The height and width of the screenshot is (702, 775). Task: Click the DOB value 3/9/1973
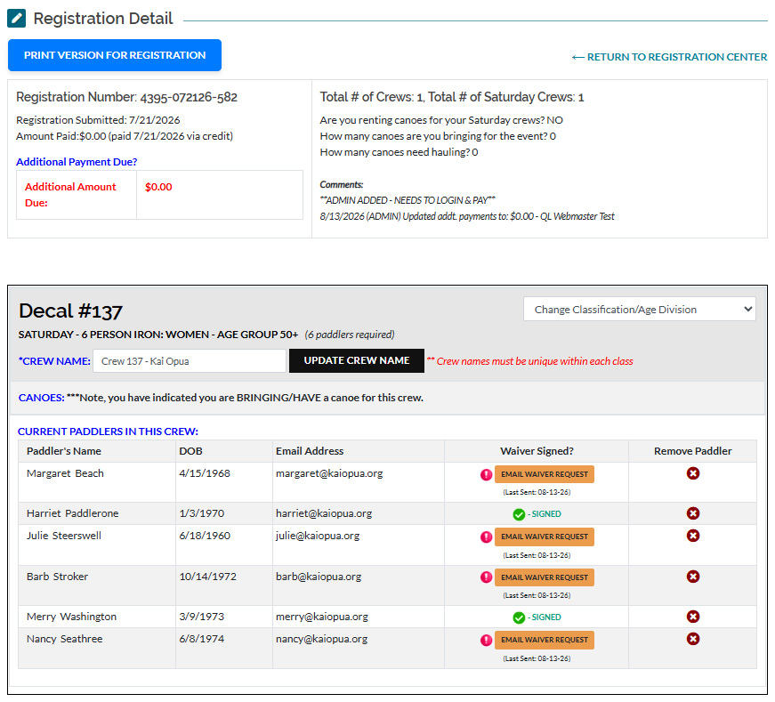pos(202,617)
